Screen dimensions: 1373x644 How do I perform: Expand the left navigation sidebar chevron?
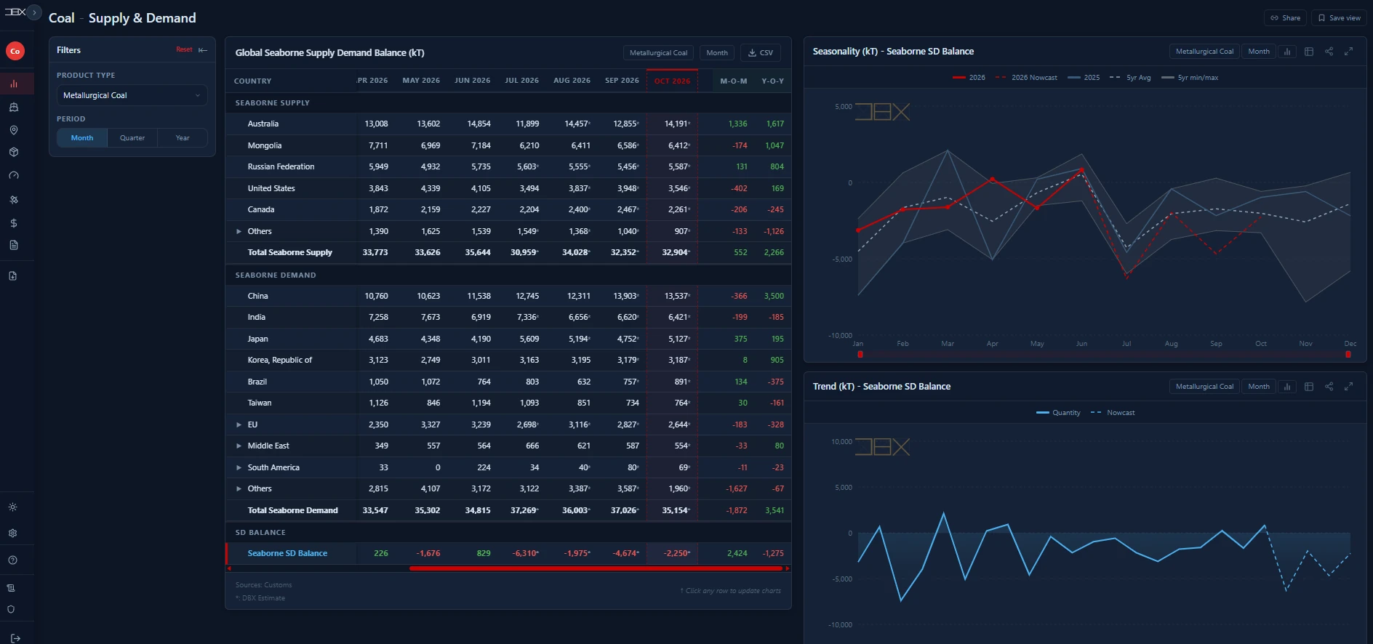[34, 12]
